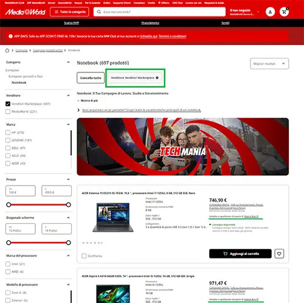Check the AMD processor checkbox
The image size is (304, 303).
coord(8,272)
